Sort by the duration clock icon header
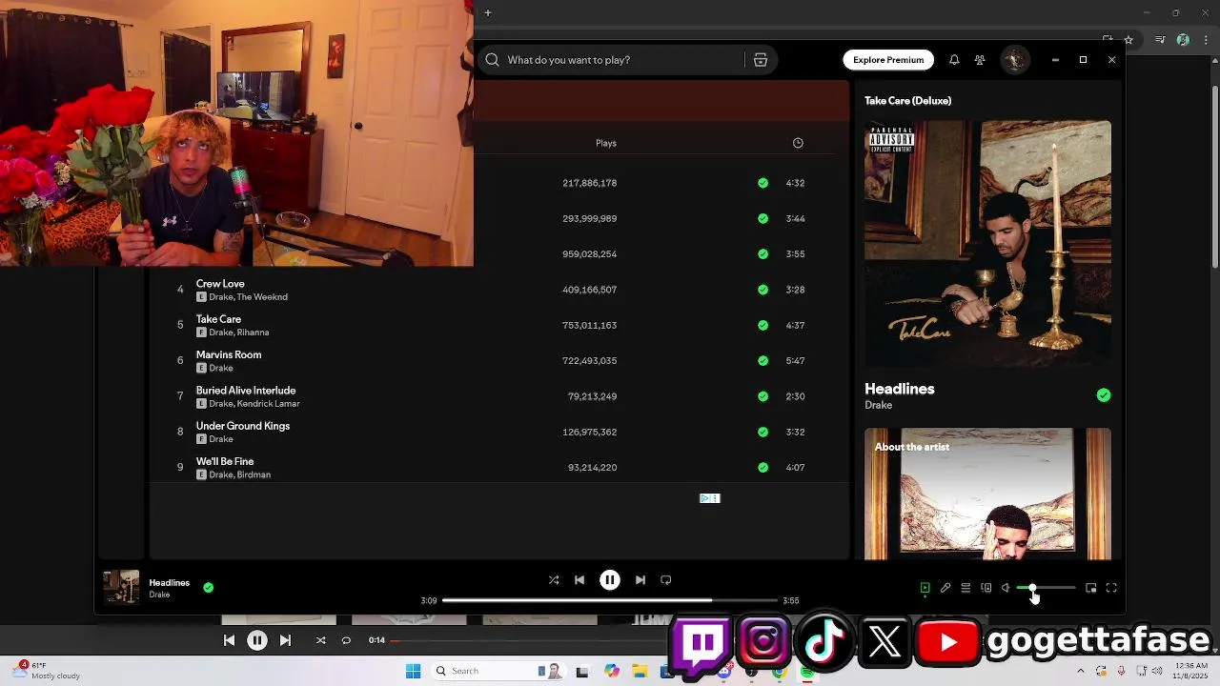The width and height of the screenshot is (1220, 686). click(798, 143)
